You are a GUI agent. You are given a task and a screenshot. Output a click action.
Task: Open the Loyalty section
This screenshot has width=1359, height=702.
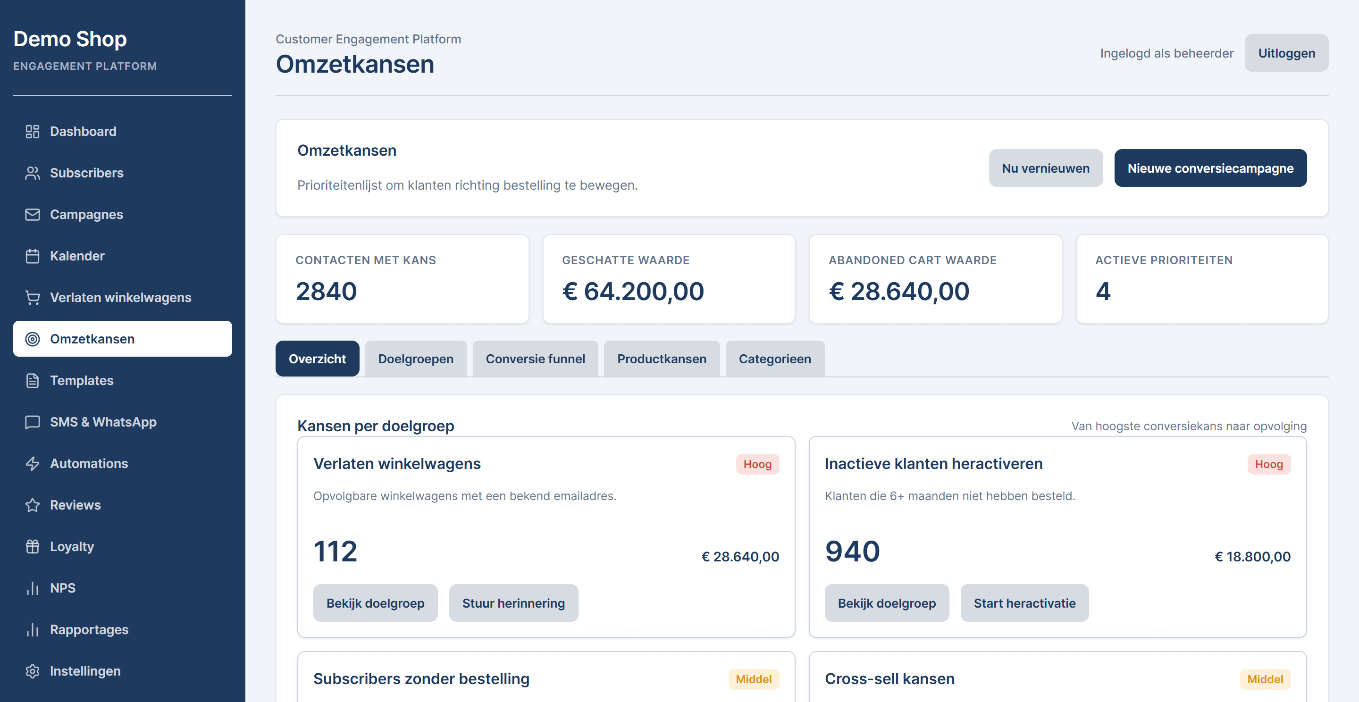(122, 546)
